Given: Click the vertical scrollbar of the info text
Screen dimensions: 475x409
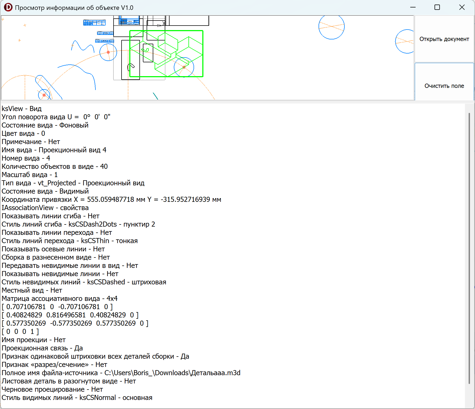Looking at the screenshot, I should point(469,248).
